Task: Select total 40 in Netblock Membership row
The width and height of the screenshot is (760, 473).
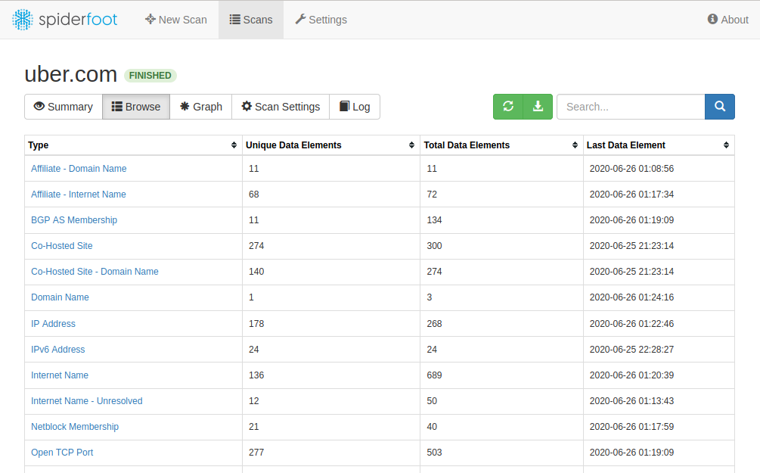Action: point(432,426)
